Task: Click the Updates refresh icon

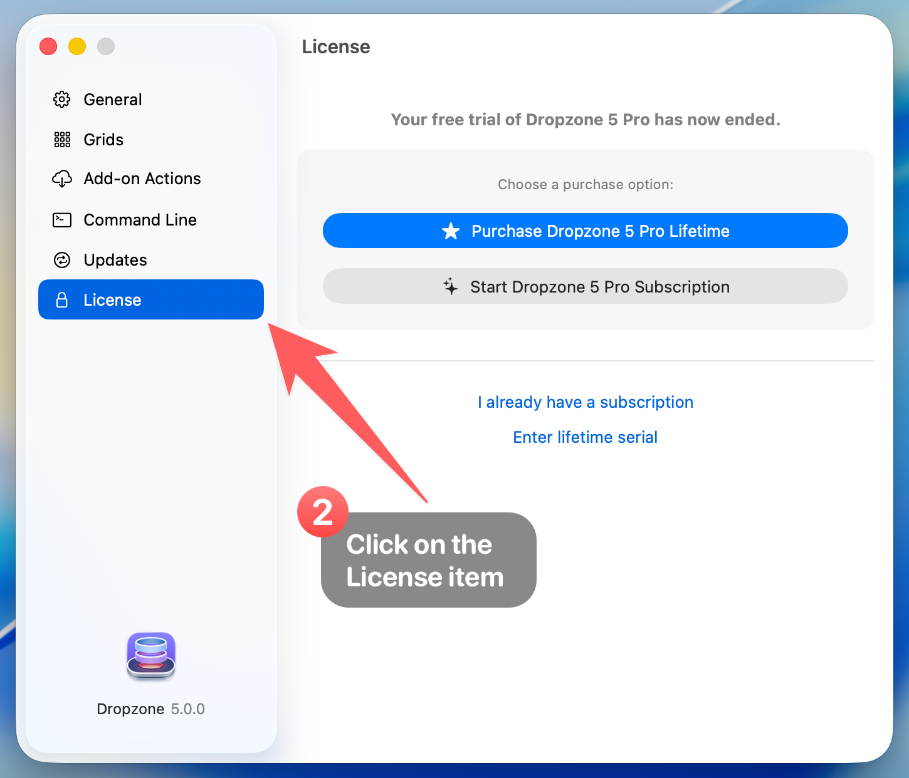Action: 62,260
